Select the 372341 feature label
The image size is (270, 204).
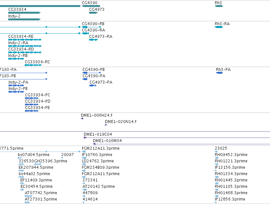[x=90, y=180]
